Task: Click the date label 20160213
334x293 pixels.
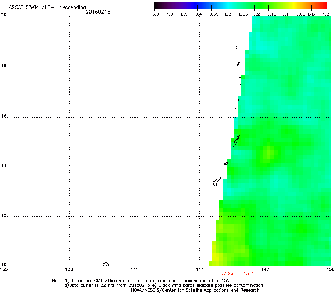Action: click(98, 12)
